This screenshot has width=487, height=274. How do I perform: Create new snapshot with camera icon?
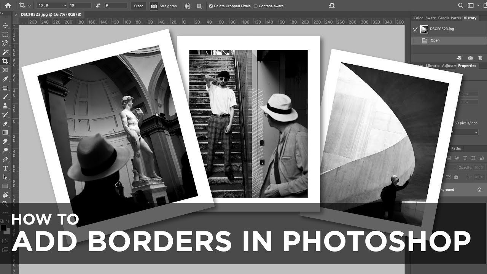[x=470, y=58]
